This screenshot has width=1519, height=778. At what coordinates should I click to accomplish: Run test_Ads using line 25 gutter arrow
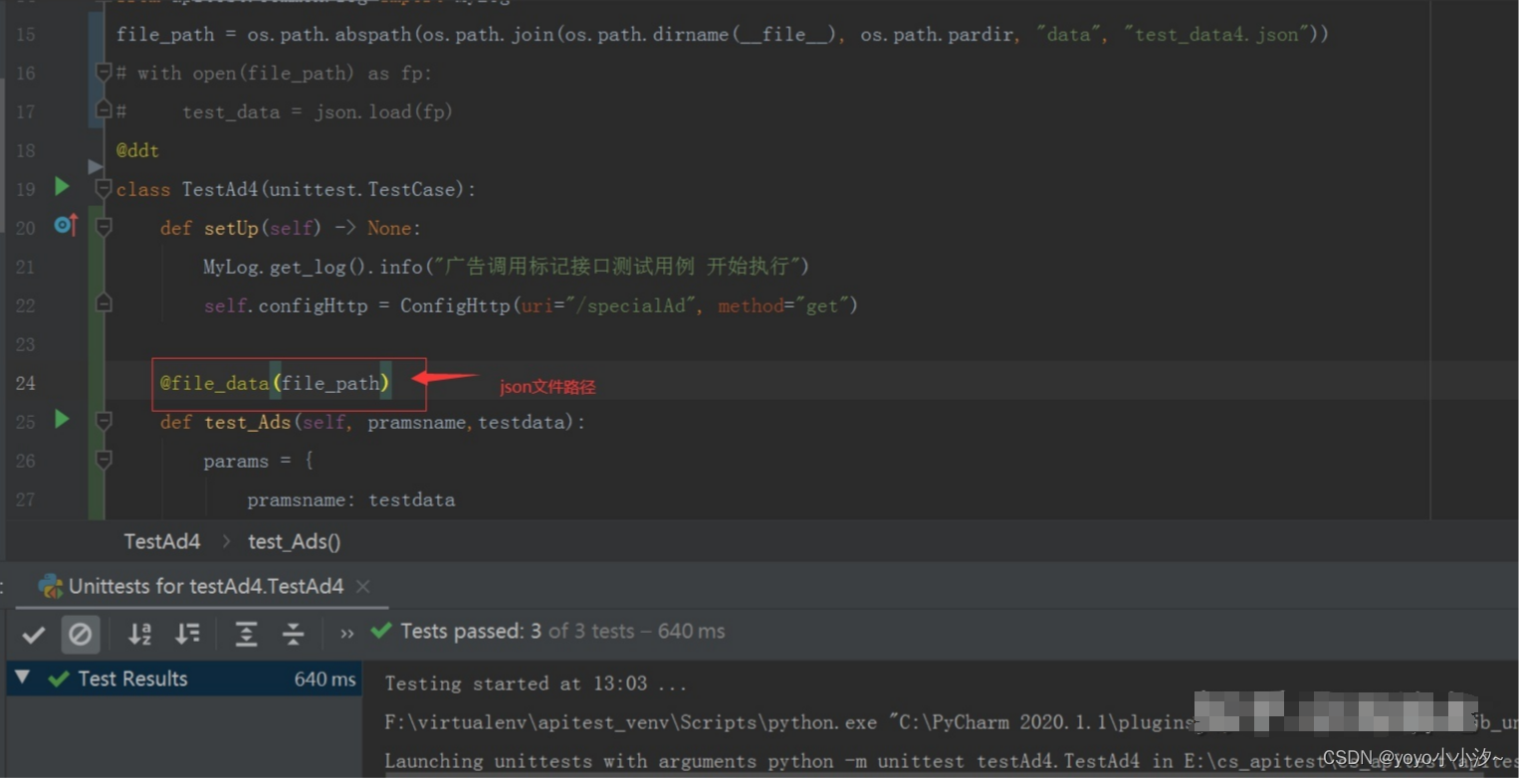coord(61,421)
